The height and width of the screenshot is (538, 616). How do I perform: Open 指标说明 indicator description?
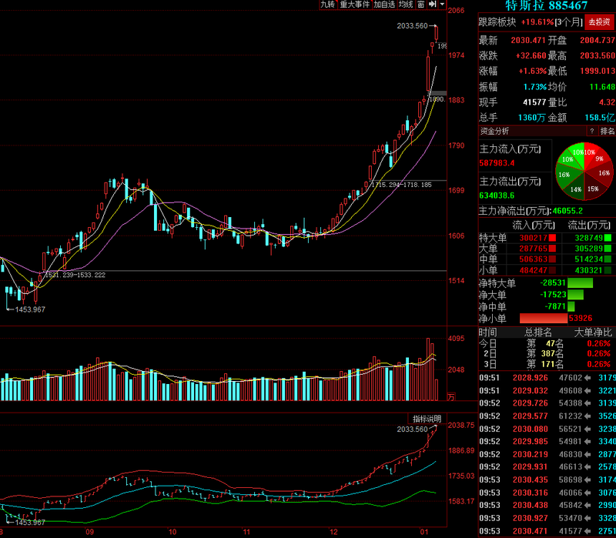(x=427, y=419)
